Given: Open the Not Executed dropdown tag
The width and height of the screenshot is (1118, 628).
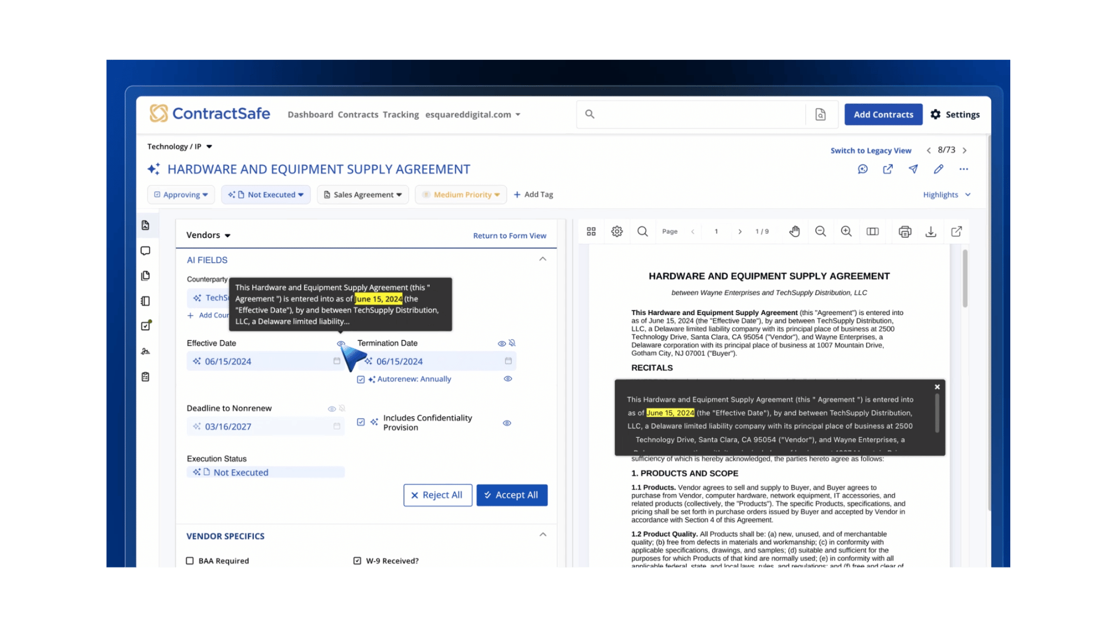Looking at the screenshot, I should point(266,195).
